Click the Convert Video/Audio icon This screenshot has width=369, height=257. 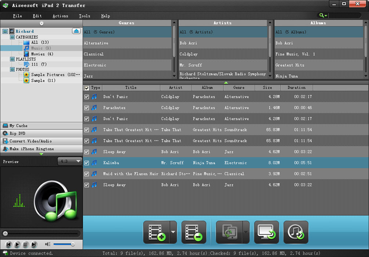(x=5, y=141)
